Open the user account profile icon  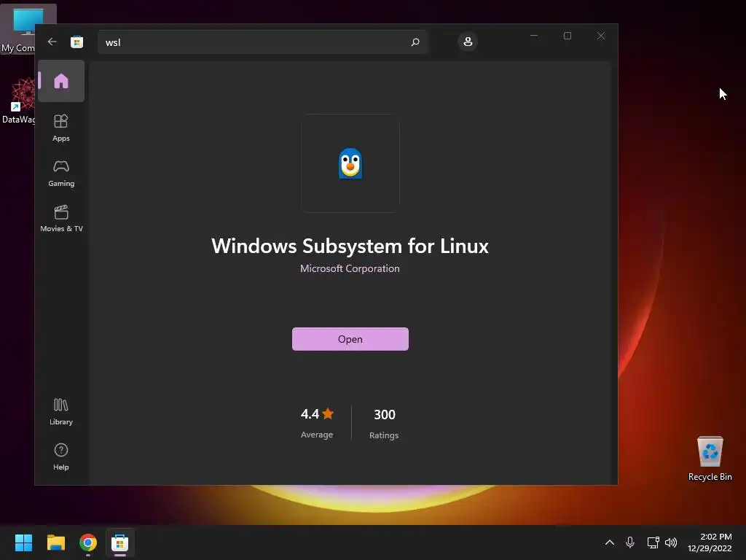click(x=468, y=42)
